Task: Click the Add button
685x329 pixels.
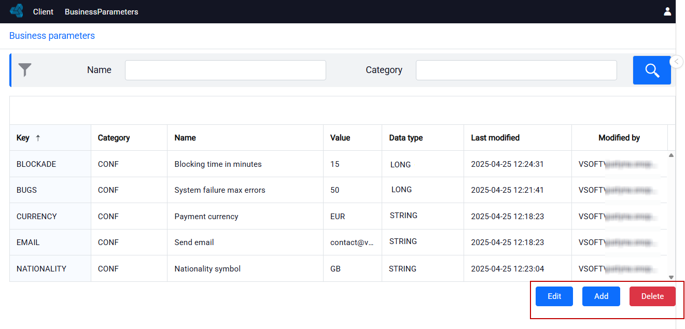Action: [601, 296]
